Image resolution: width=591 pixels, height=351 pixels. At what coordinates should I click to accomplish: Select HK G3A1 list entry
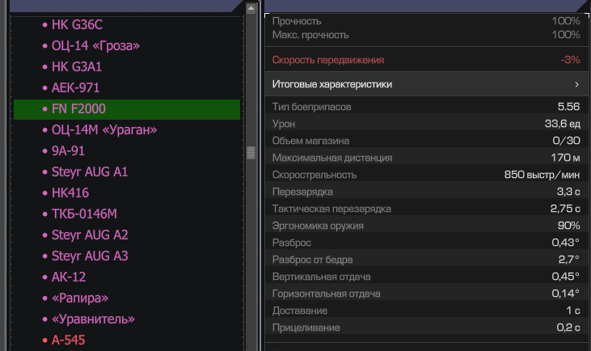coord(77,67)
